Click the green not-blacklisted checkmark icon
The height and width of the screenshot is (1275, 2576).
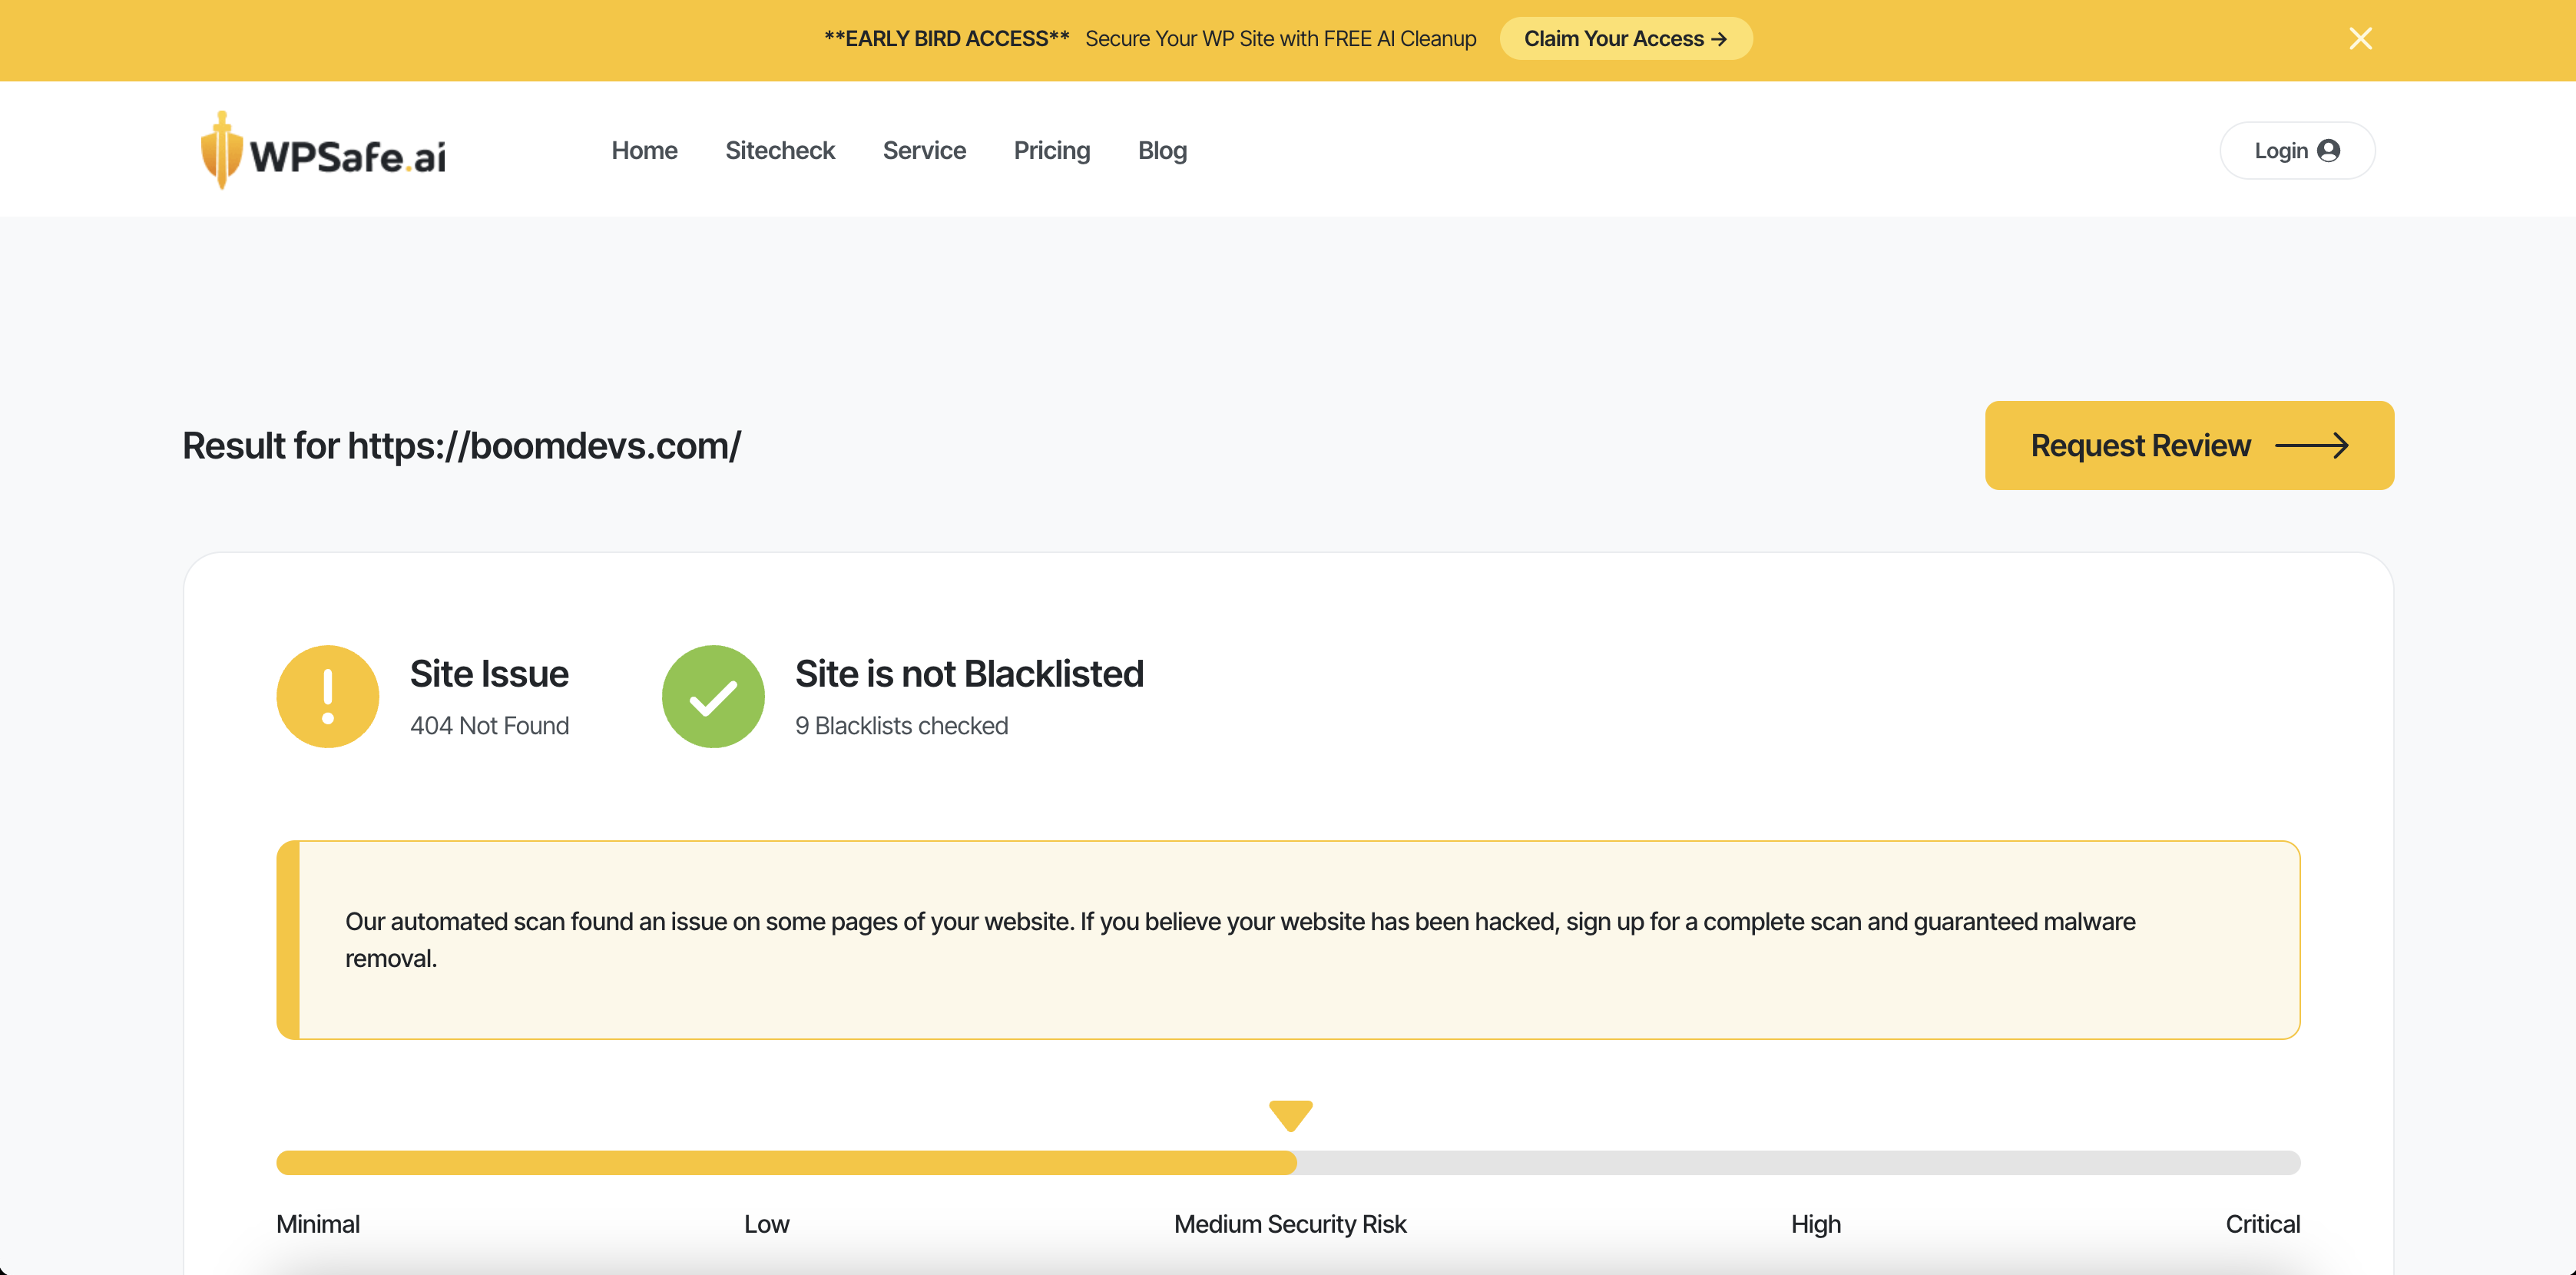713,696
